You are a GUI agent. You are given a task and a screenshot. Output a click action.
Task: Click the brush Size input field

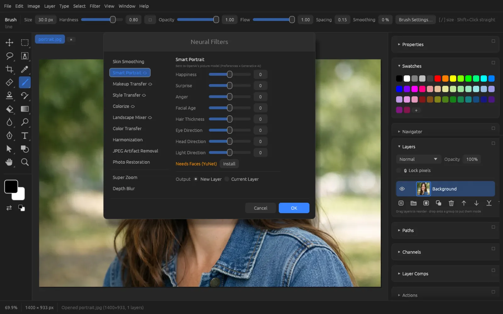pyautogui.click(x=46, y=20)
